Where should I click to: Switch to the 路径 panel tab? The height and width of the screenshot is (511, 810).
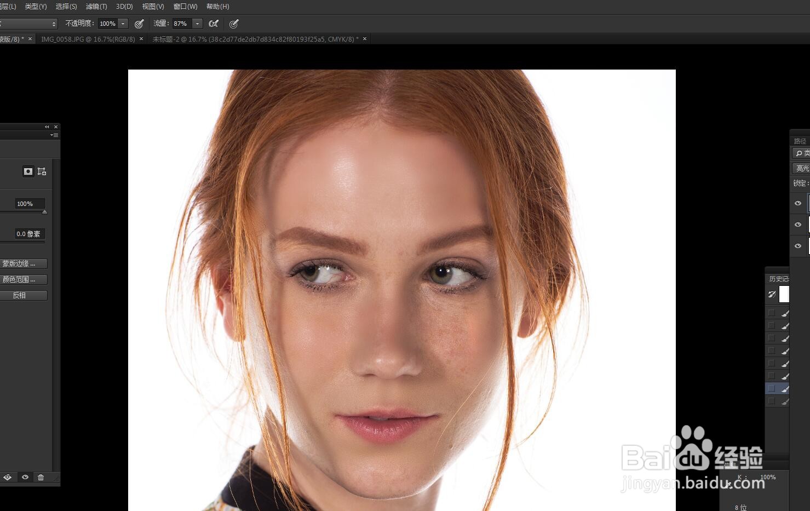click(x=800, y=141)
